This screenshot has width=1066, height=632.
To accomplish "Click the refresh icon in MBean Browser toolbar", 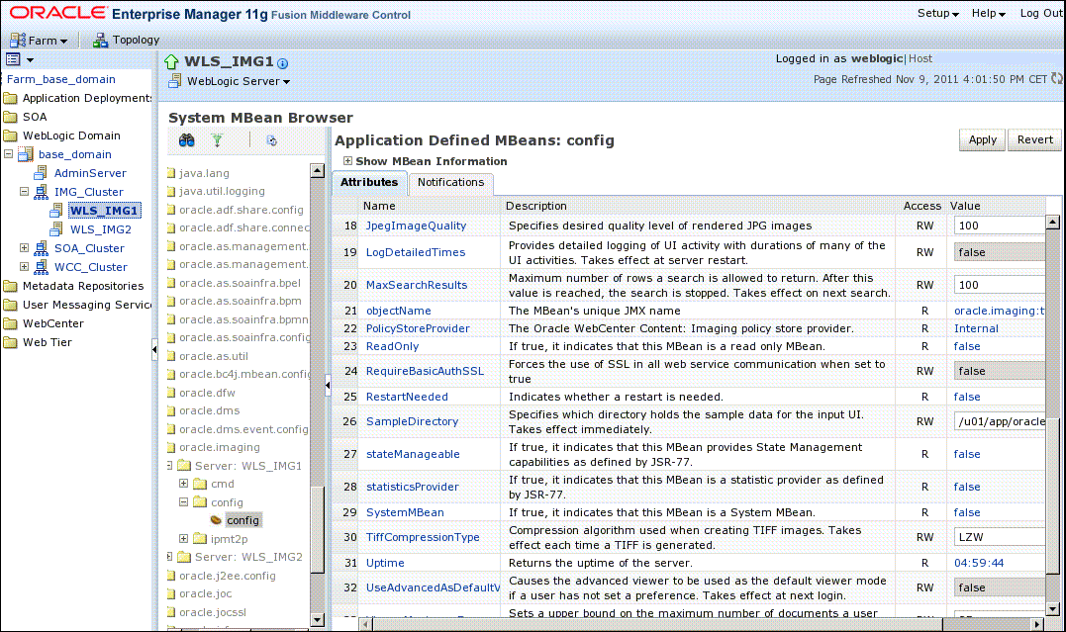I will (x=272, y=141).
